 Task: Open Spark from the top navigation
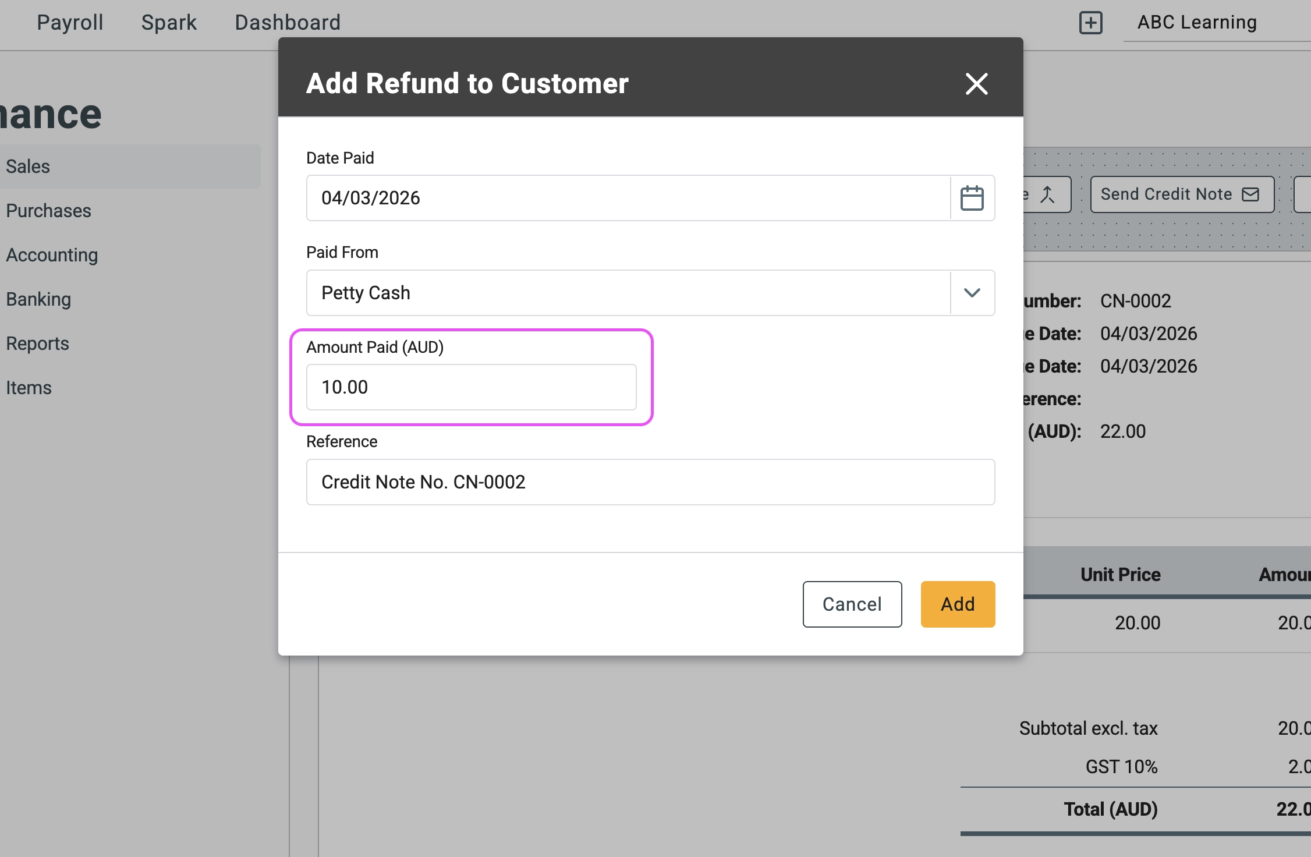click(168, 22)
